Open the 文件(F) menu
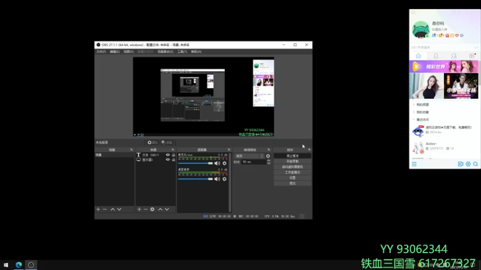The height and width of the screenshot is (270, 481). pyautogui.click(x=101, y=52)
